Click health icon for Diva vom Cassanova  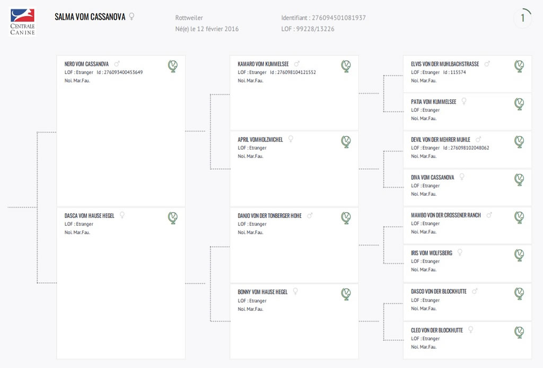point(519,179)
